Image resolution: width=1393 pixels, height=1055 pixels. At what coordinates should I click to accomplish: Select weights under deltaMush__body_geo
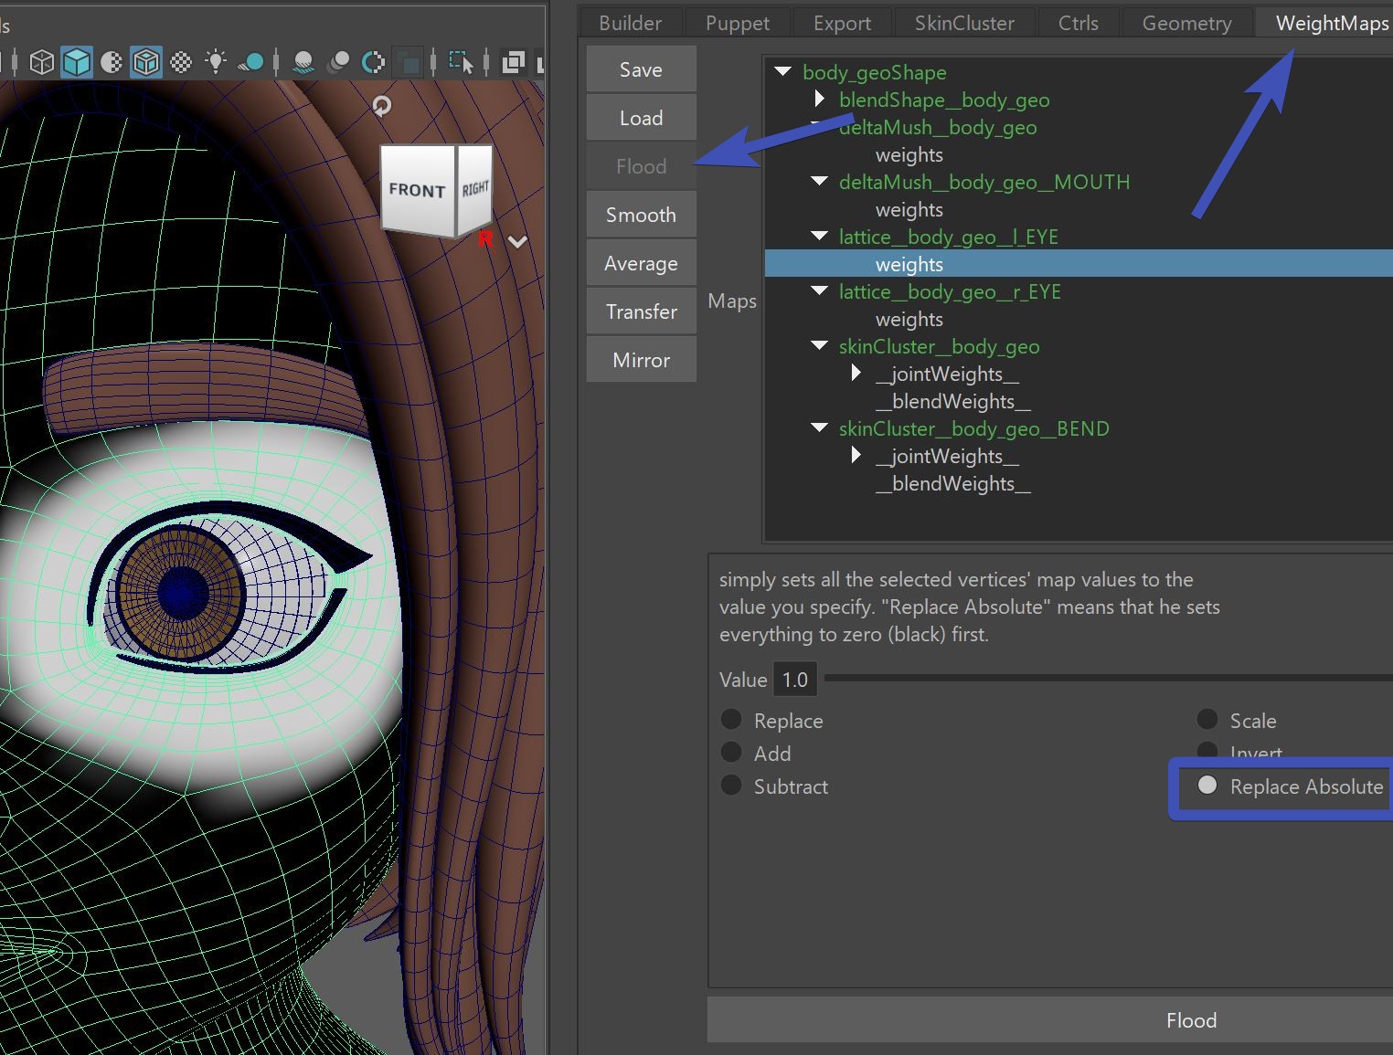[909, 154]
